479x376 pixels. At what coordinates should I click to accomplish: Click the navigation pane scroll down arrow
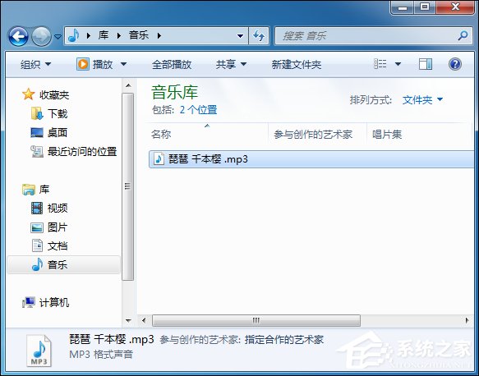(x=128, y=320)
